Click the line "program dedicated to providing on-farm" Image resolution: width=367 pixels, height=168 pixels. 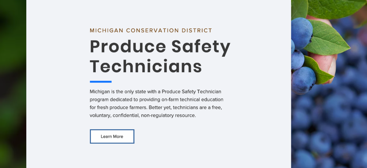(157, 100)
